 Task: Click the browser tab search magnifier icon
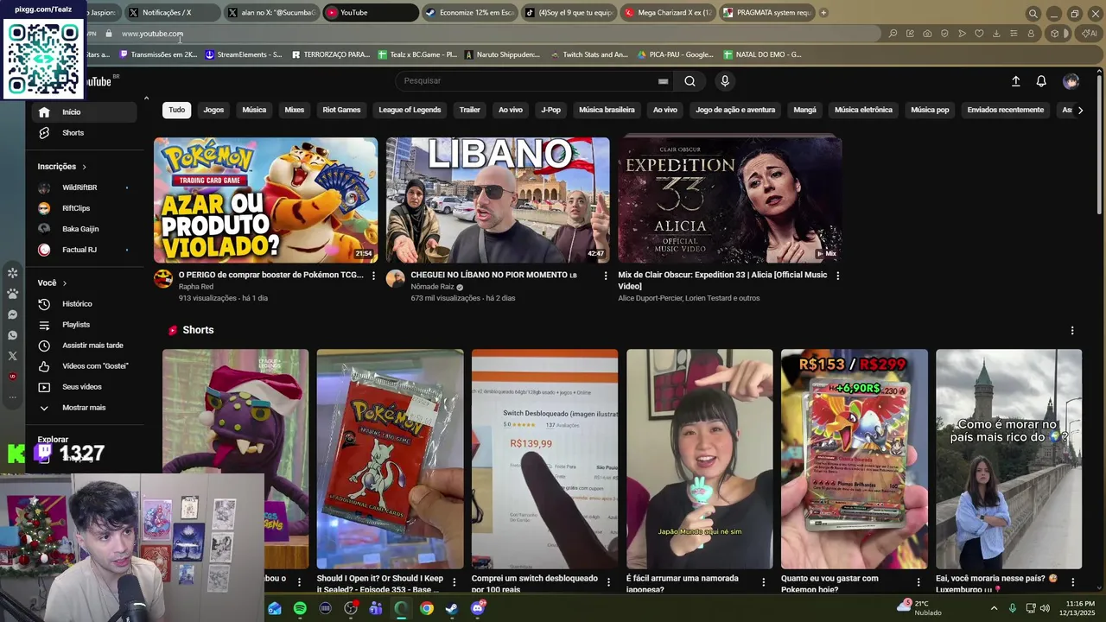click(x=1033, y=13)
